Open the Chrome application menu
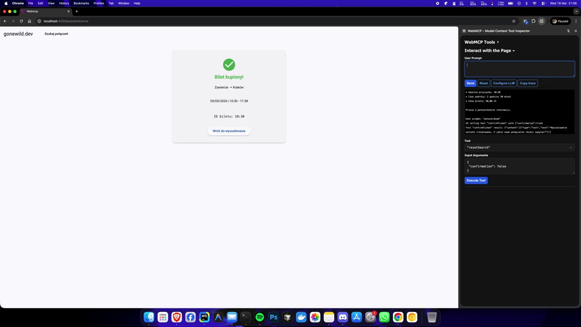The width and height of the screenshot is (581, 327). [x=18, y=3]
